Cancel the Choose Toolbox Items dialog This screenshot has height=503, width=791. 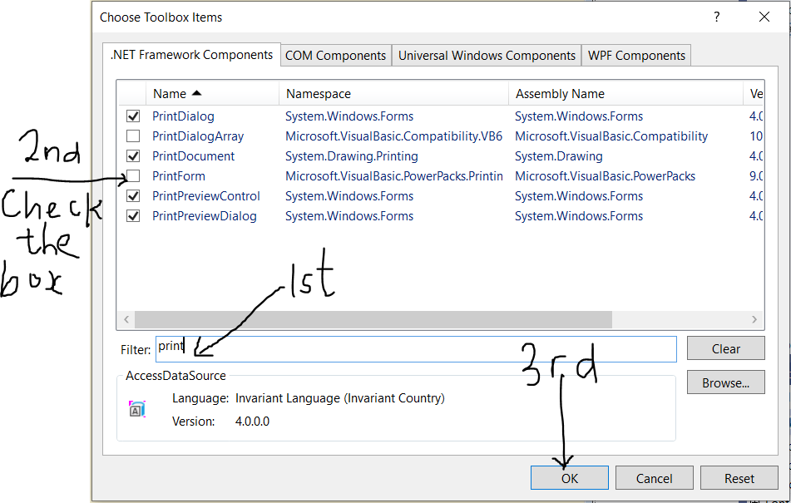coord(655,478)
